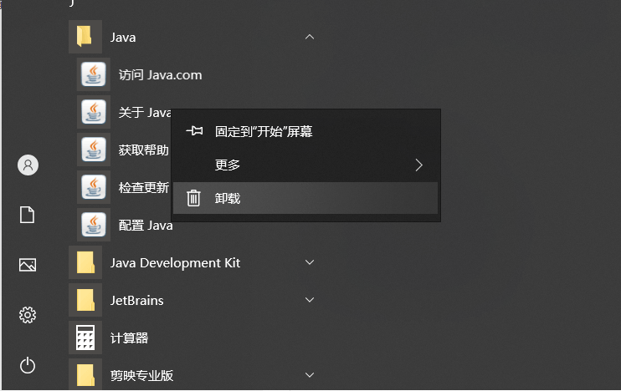Click the power button icon

(28, 365)
